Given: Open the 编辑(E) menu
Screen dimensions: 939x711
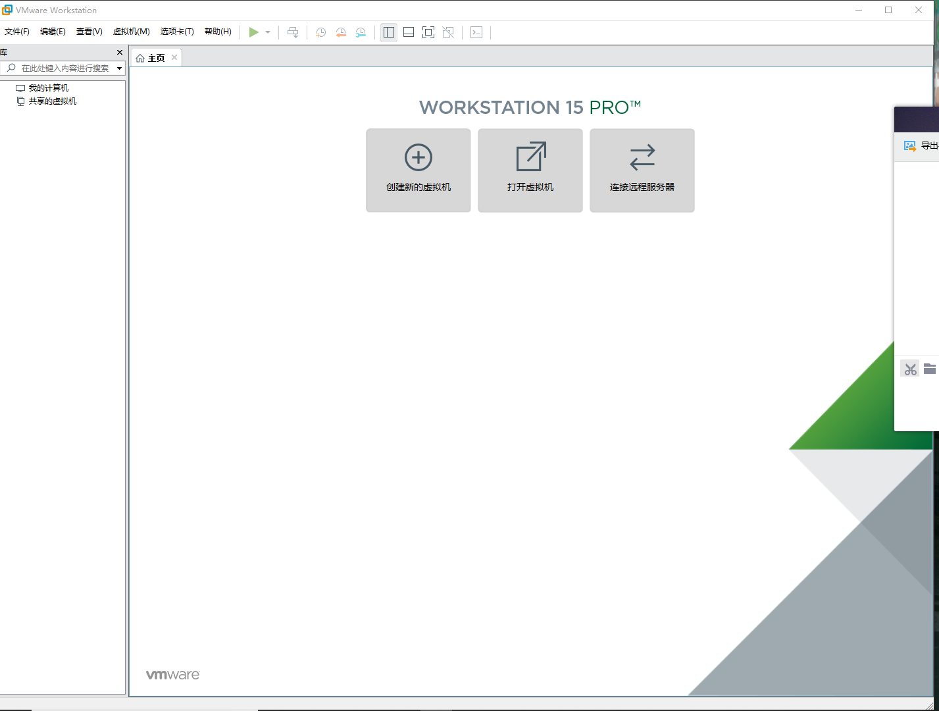Looking at the screenshot, I should (x=53, y=32).
